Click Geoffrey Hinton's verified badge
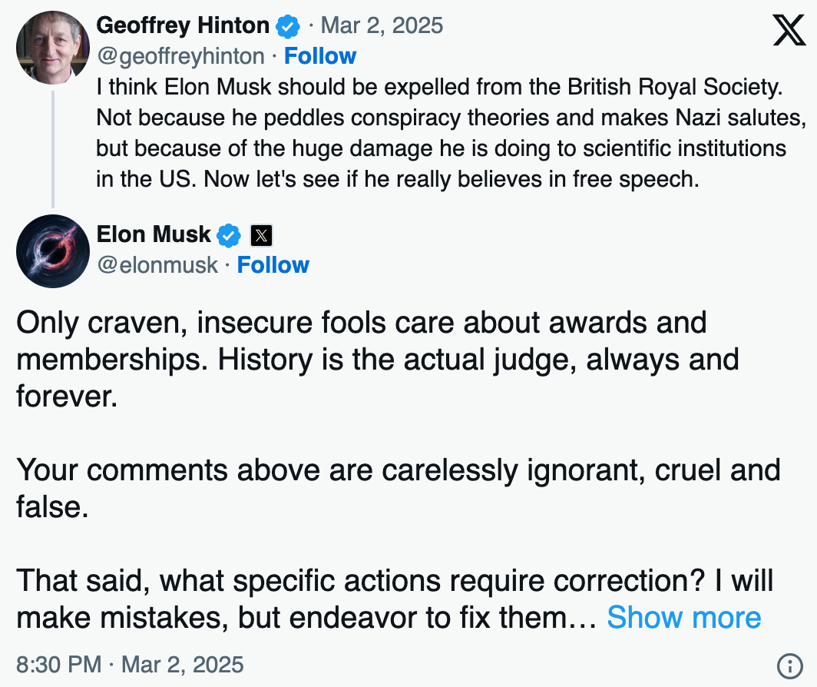Screen dimensions: 817x687 [x=288, y=26]
